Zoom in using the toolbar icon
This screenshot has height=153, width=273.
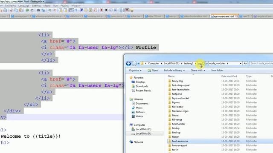point(49,10)
